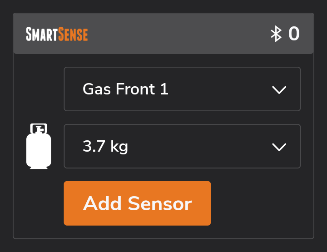Open the 3.7 kg bottle size dropdown
This screenshot has width=327, height=252.
click(182, 146)
